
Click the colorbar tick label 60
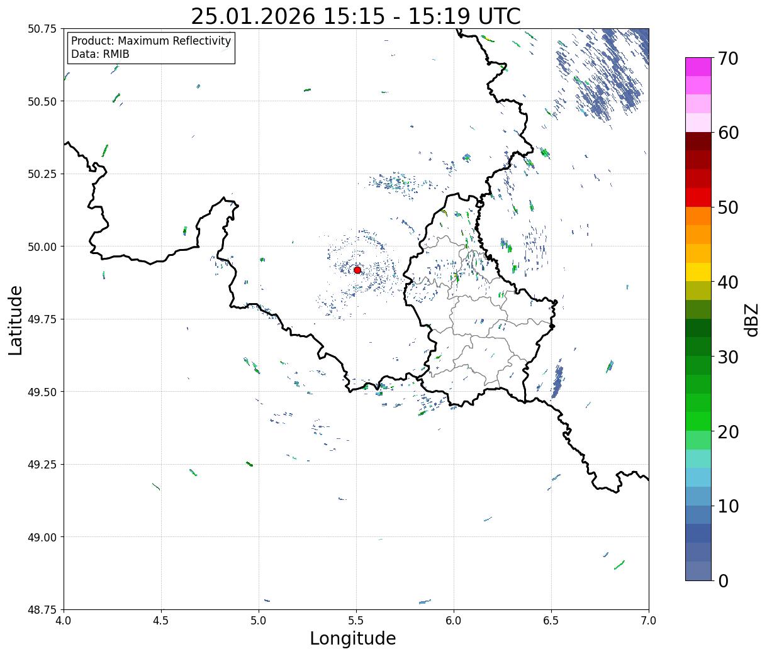pyautogui.click(x=728, y=133)
